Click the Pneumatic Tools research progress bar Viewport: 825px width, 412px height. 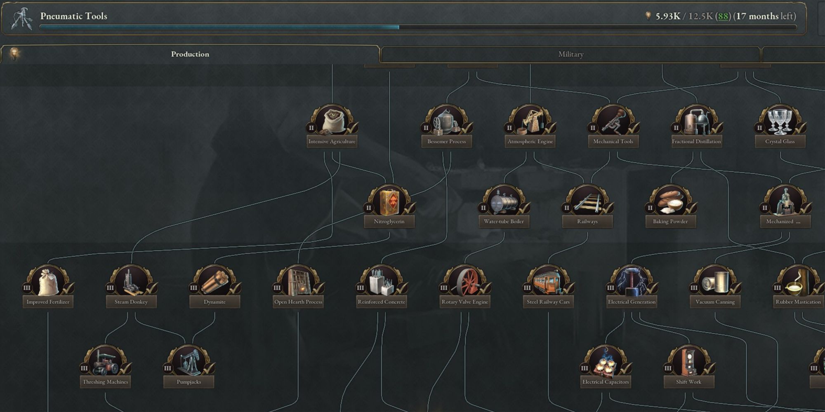click(418, 27)
